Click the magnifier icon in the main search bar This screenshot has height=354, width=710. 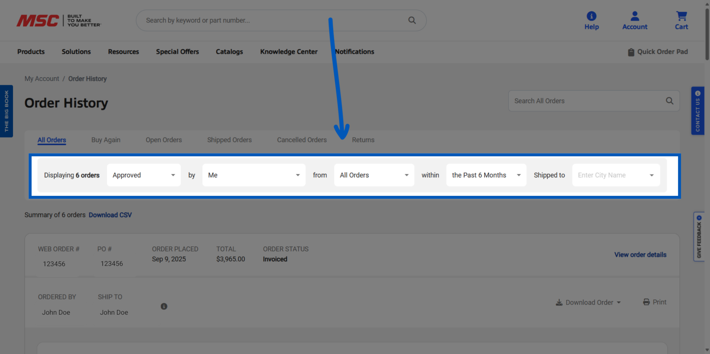point(412,20)
